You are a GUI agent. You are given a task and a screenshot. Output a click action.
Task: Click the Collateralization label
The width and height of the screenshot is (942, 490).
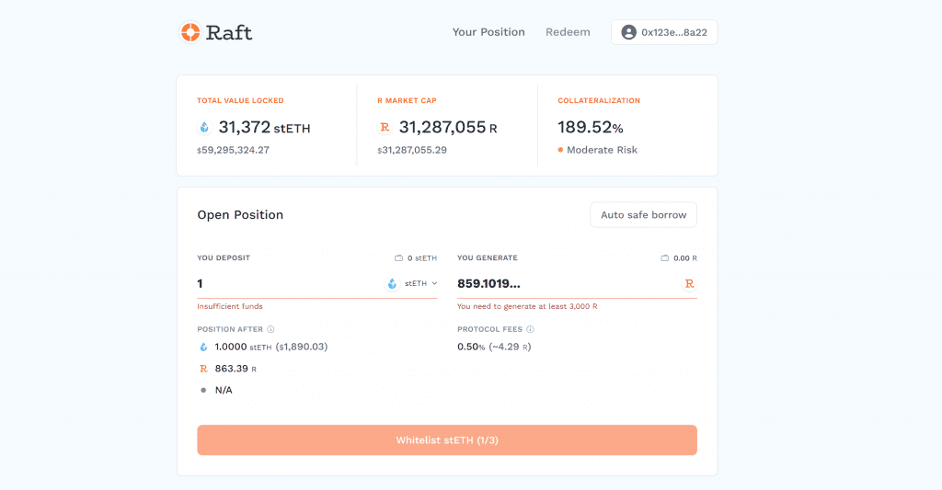coord(599,101)
